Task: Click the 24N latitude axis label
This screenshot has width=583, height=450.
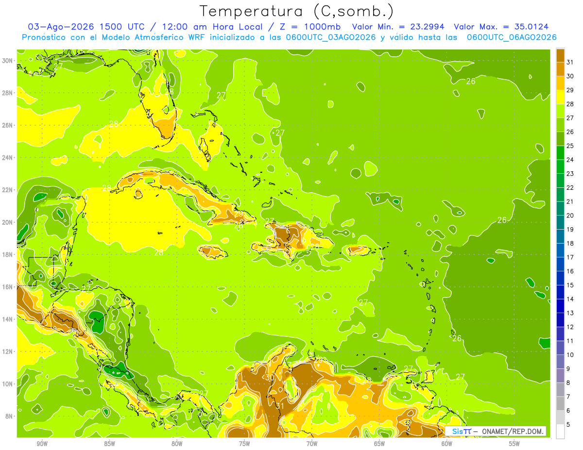Action: (x=7, y=158)
